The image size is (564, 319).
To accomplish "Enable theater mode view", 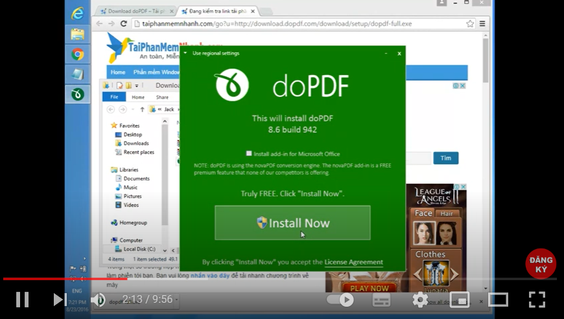I will [x=498, y=300].
